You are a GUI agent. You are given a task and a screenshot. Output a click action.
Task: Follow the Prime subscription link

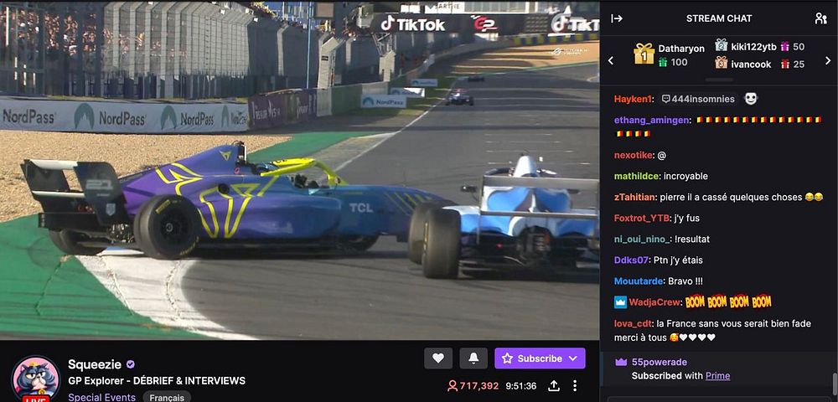(x=718, y=376)
